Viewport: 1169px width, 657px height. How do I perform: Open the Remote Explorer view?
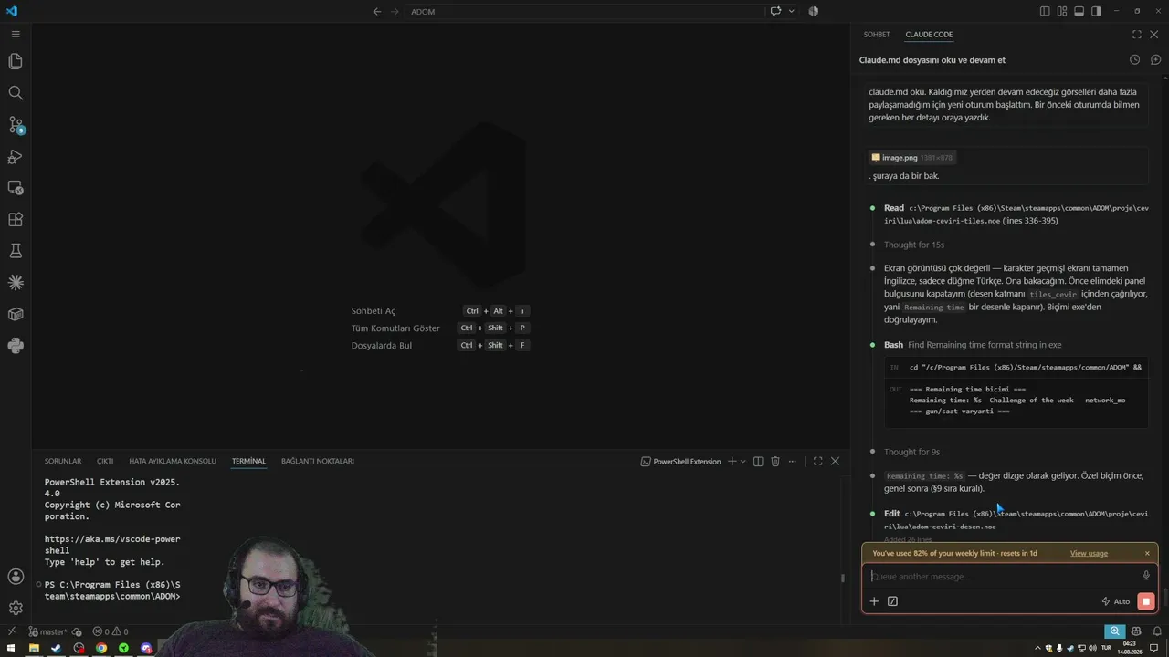coord(16,188)
